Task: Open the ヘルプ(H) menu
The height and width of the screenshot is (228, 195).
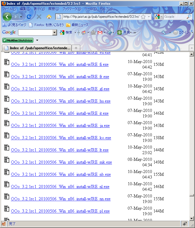Action: tap(106, 9)
